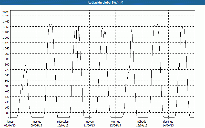This screenshot has width=205, height=128.
Task: Select the 'jueves' day label
Action: (x=89, y=122)
